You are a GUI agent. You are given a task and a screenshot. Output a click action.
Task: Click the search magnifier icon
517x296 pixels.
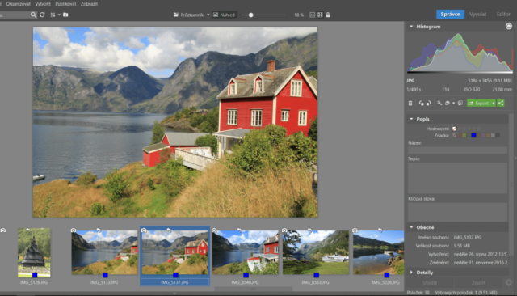click(33, 15)
